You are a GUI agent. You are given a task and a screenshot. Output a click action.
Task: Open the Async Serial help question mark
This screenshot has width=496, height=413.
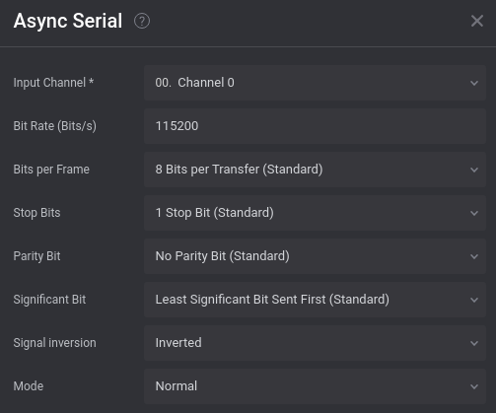coord(142,22)
